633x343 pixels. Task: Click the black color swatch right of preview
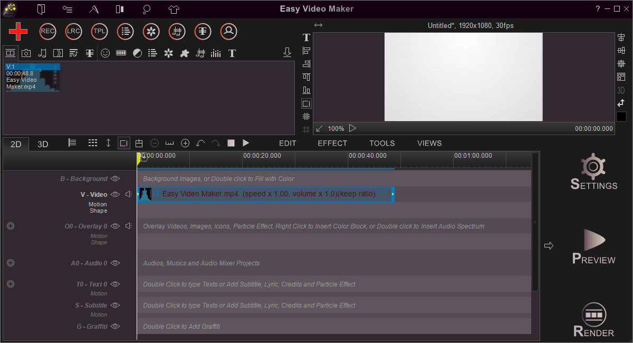coord(621,117)
